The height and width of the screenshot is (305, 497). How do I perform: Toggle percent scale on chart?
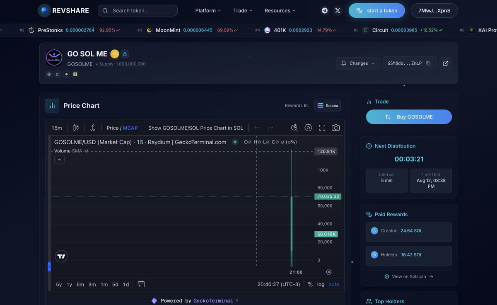click(310, 284)
